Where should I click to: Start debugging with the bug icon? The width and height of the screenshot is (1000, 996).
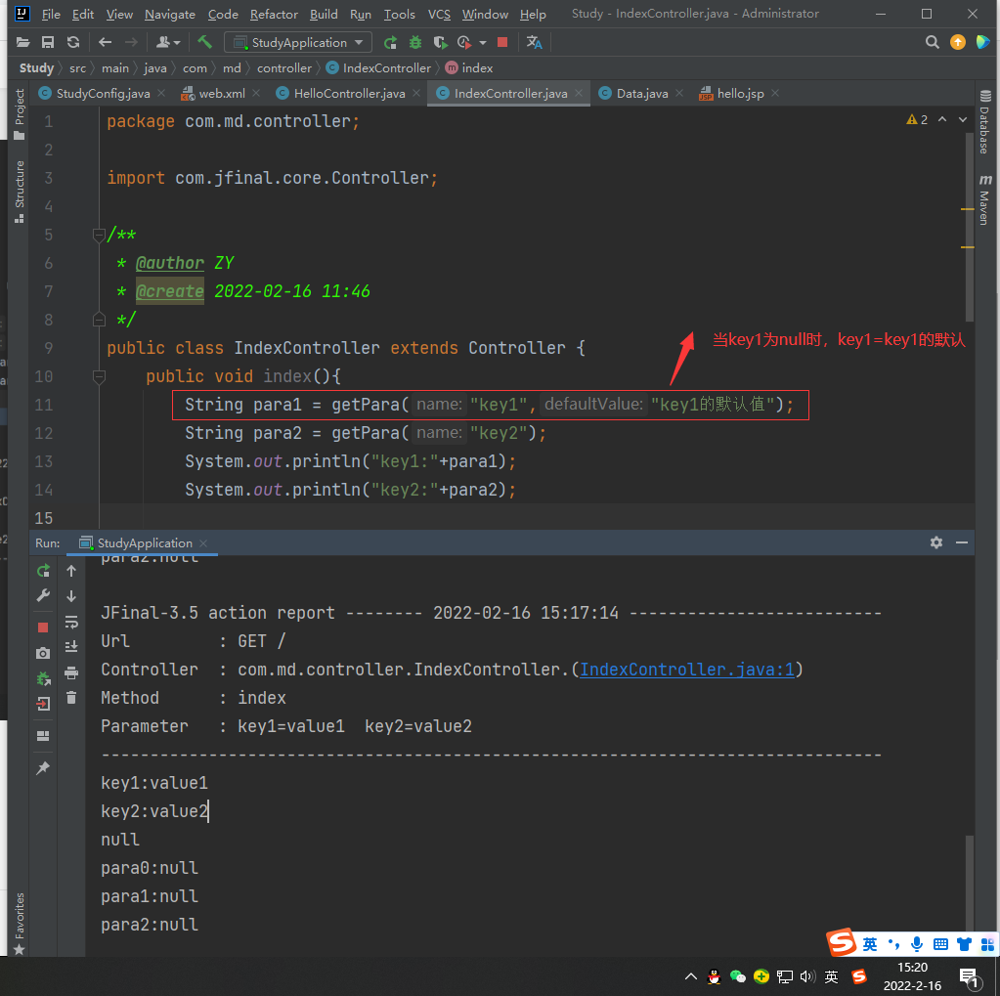[415, 42]
